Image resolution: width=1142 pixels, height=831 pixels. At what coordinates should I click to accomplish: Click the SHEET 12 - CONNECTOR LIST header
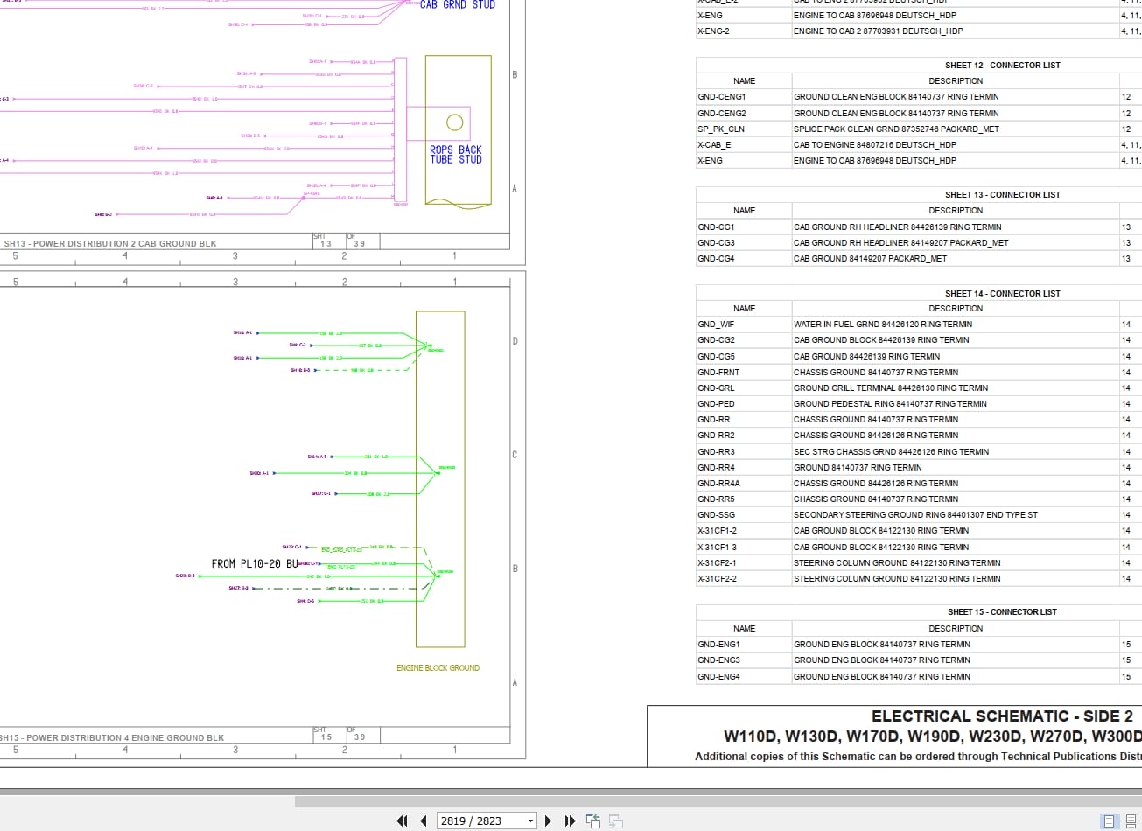[x=1002, y=65]
